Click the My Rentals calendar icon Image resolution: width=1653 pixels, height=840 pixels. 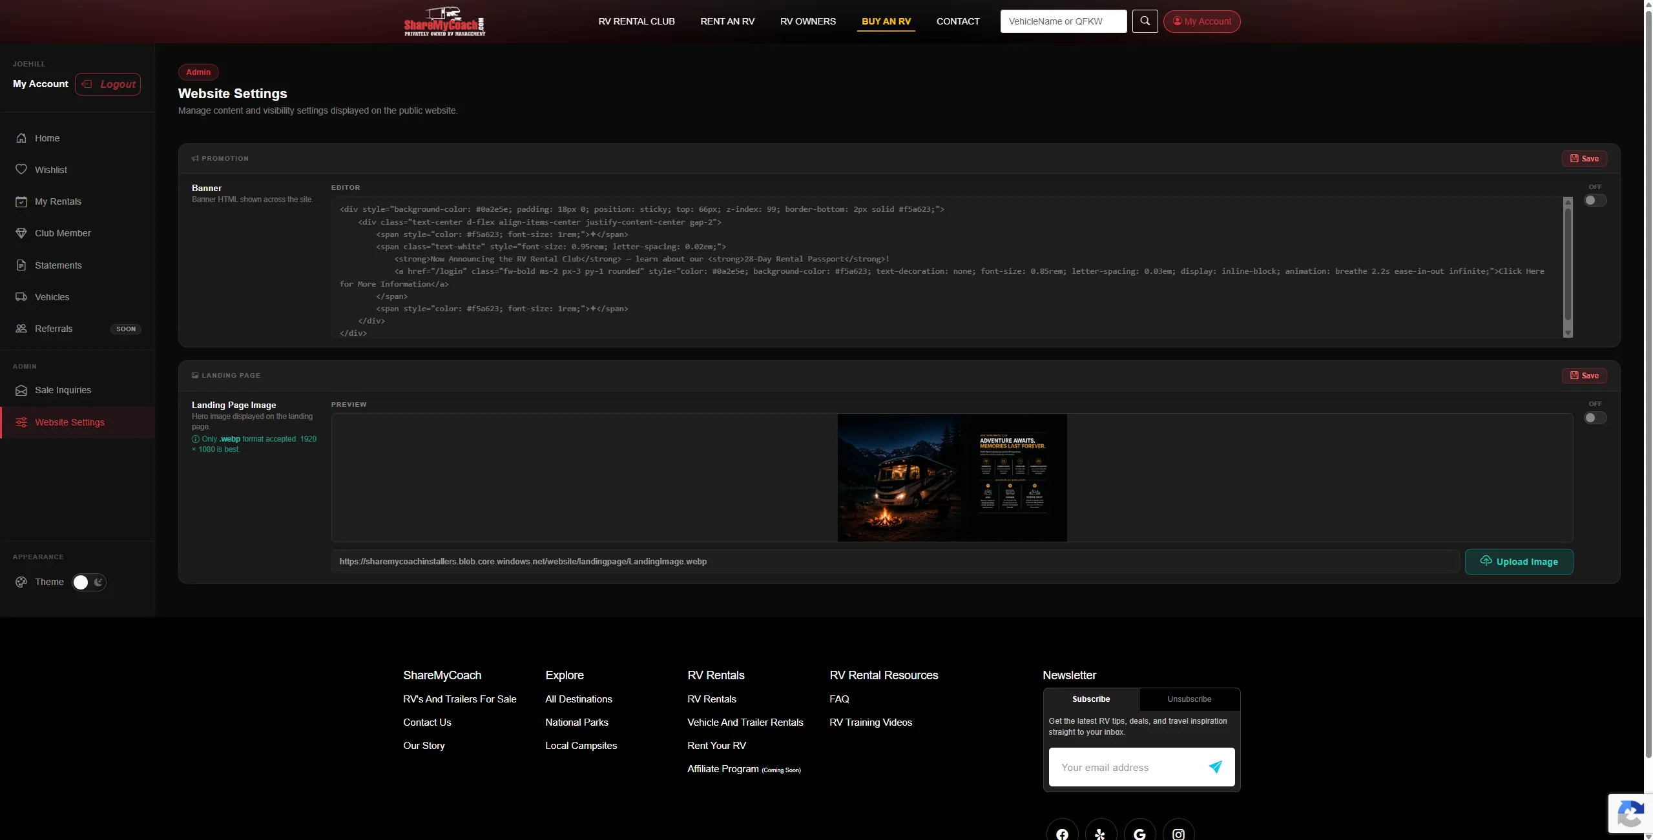point(21,201)
